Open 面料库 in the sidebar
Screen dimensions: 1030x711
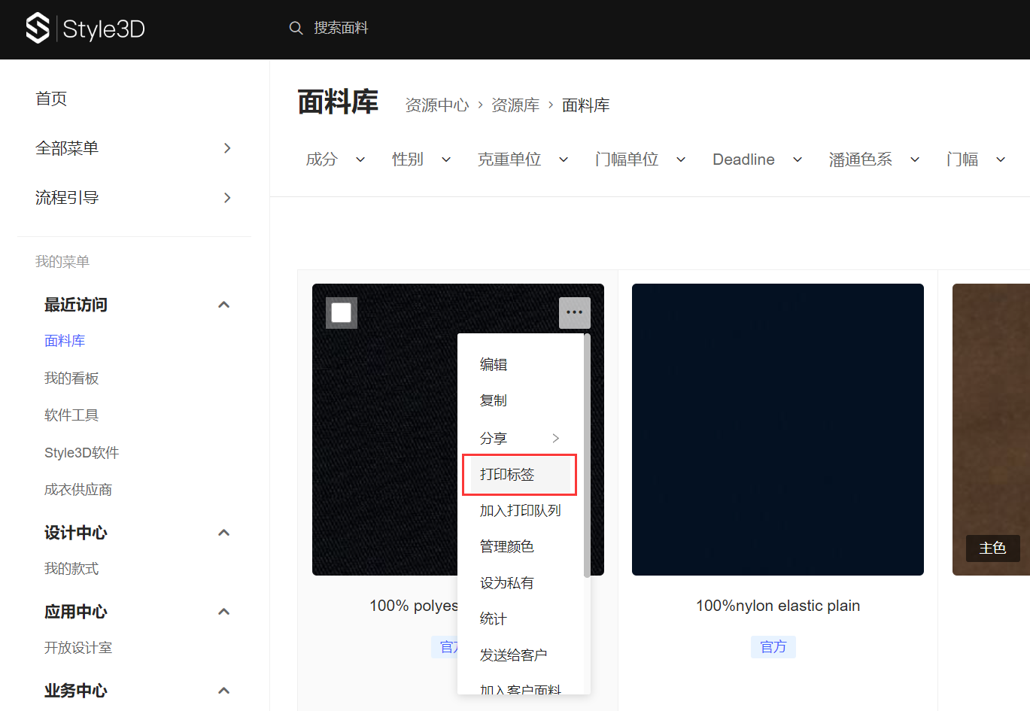[x=65, y=341]
